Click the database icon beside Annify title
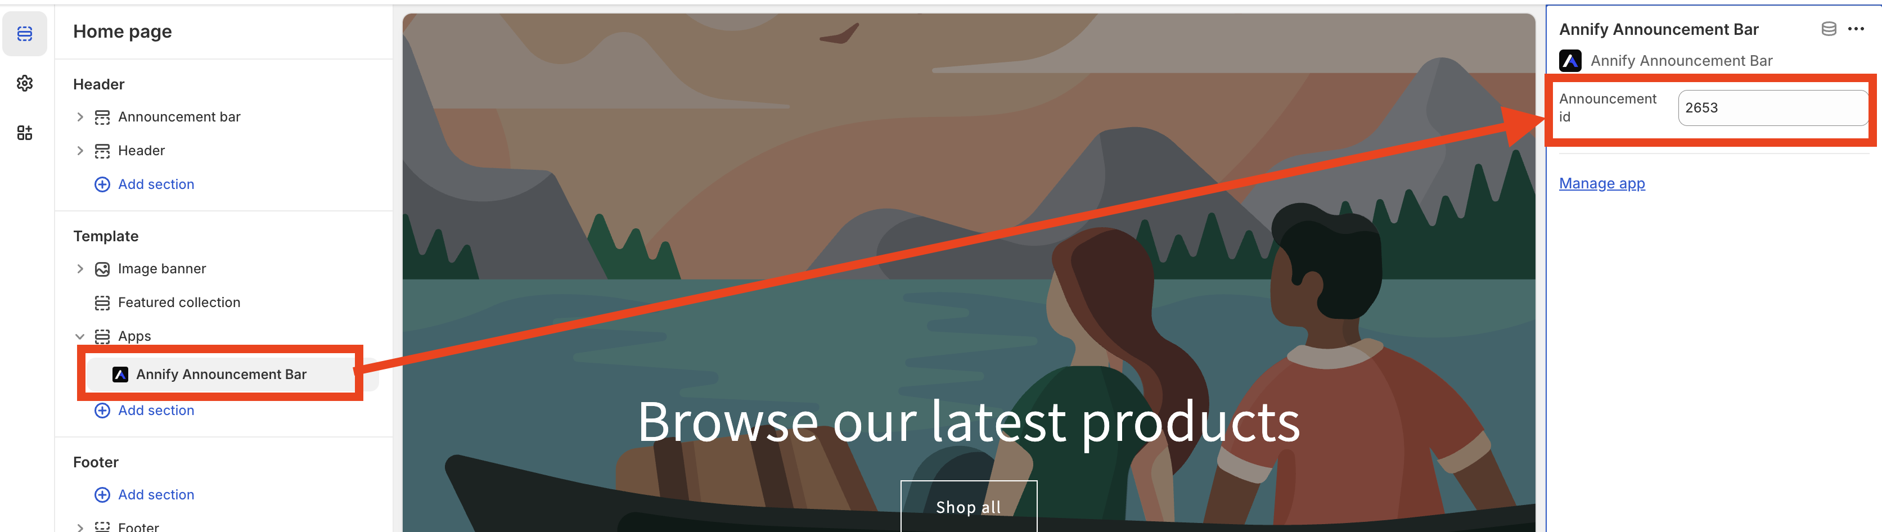The width and height of the screenshot is (1882, 532). click(x=1829, y=29)
